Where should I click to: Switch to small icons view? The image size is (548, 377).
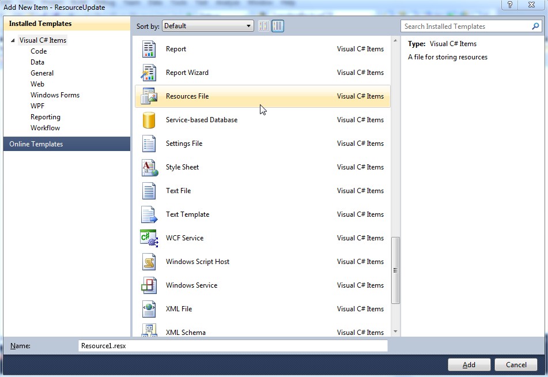pos(264,26)
